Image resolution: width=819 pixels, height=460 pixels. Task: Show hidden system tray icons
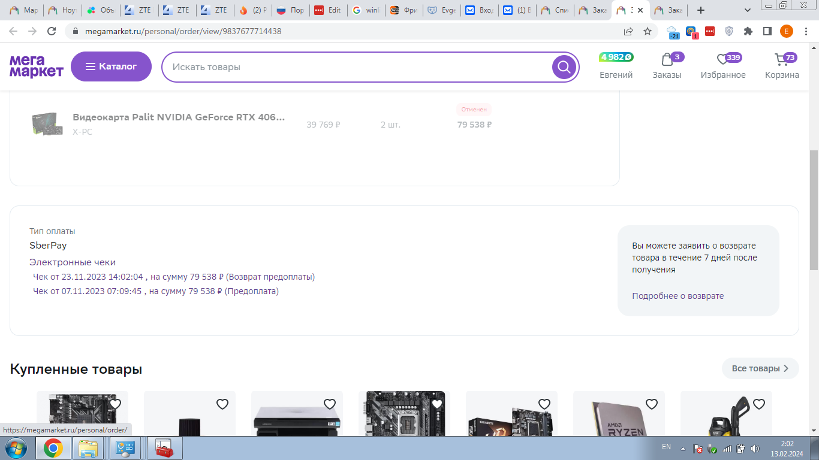(682, 448)
